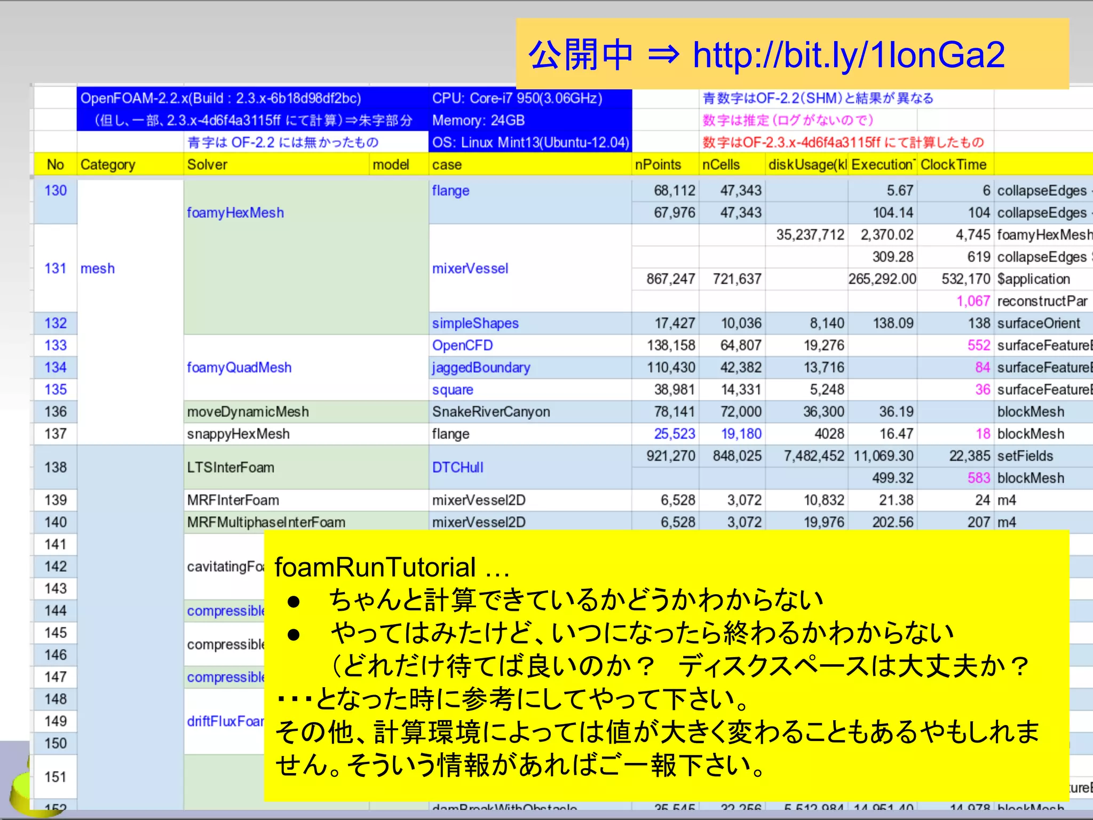Click the diskUsage value 7,482,452

[x=806, y=456]
